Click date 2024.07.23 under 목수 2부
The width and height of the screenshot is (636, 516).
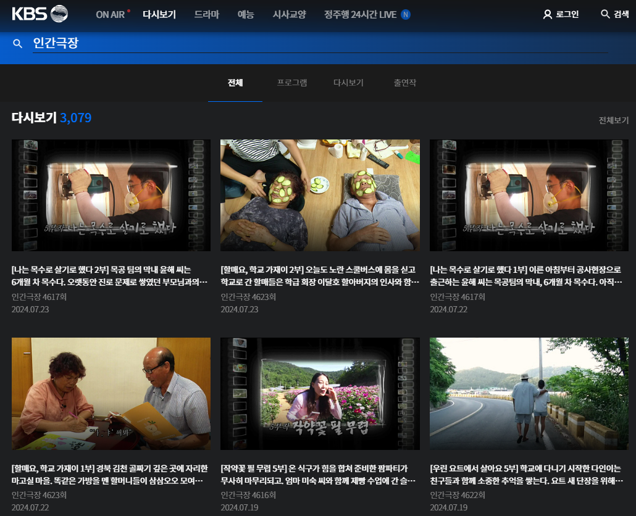(30, 309)
